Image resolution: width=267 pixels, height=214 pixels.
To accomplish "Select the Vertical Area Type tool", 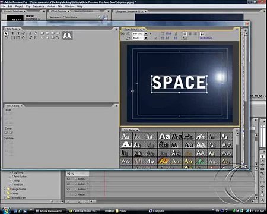I will coord(18,37).
